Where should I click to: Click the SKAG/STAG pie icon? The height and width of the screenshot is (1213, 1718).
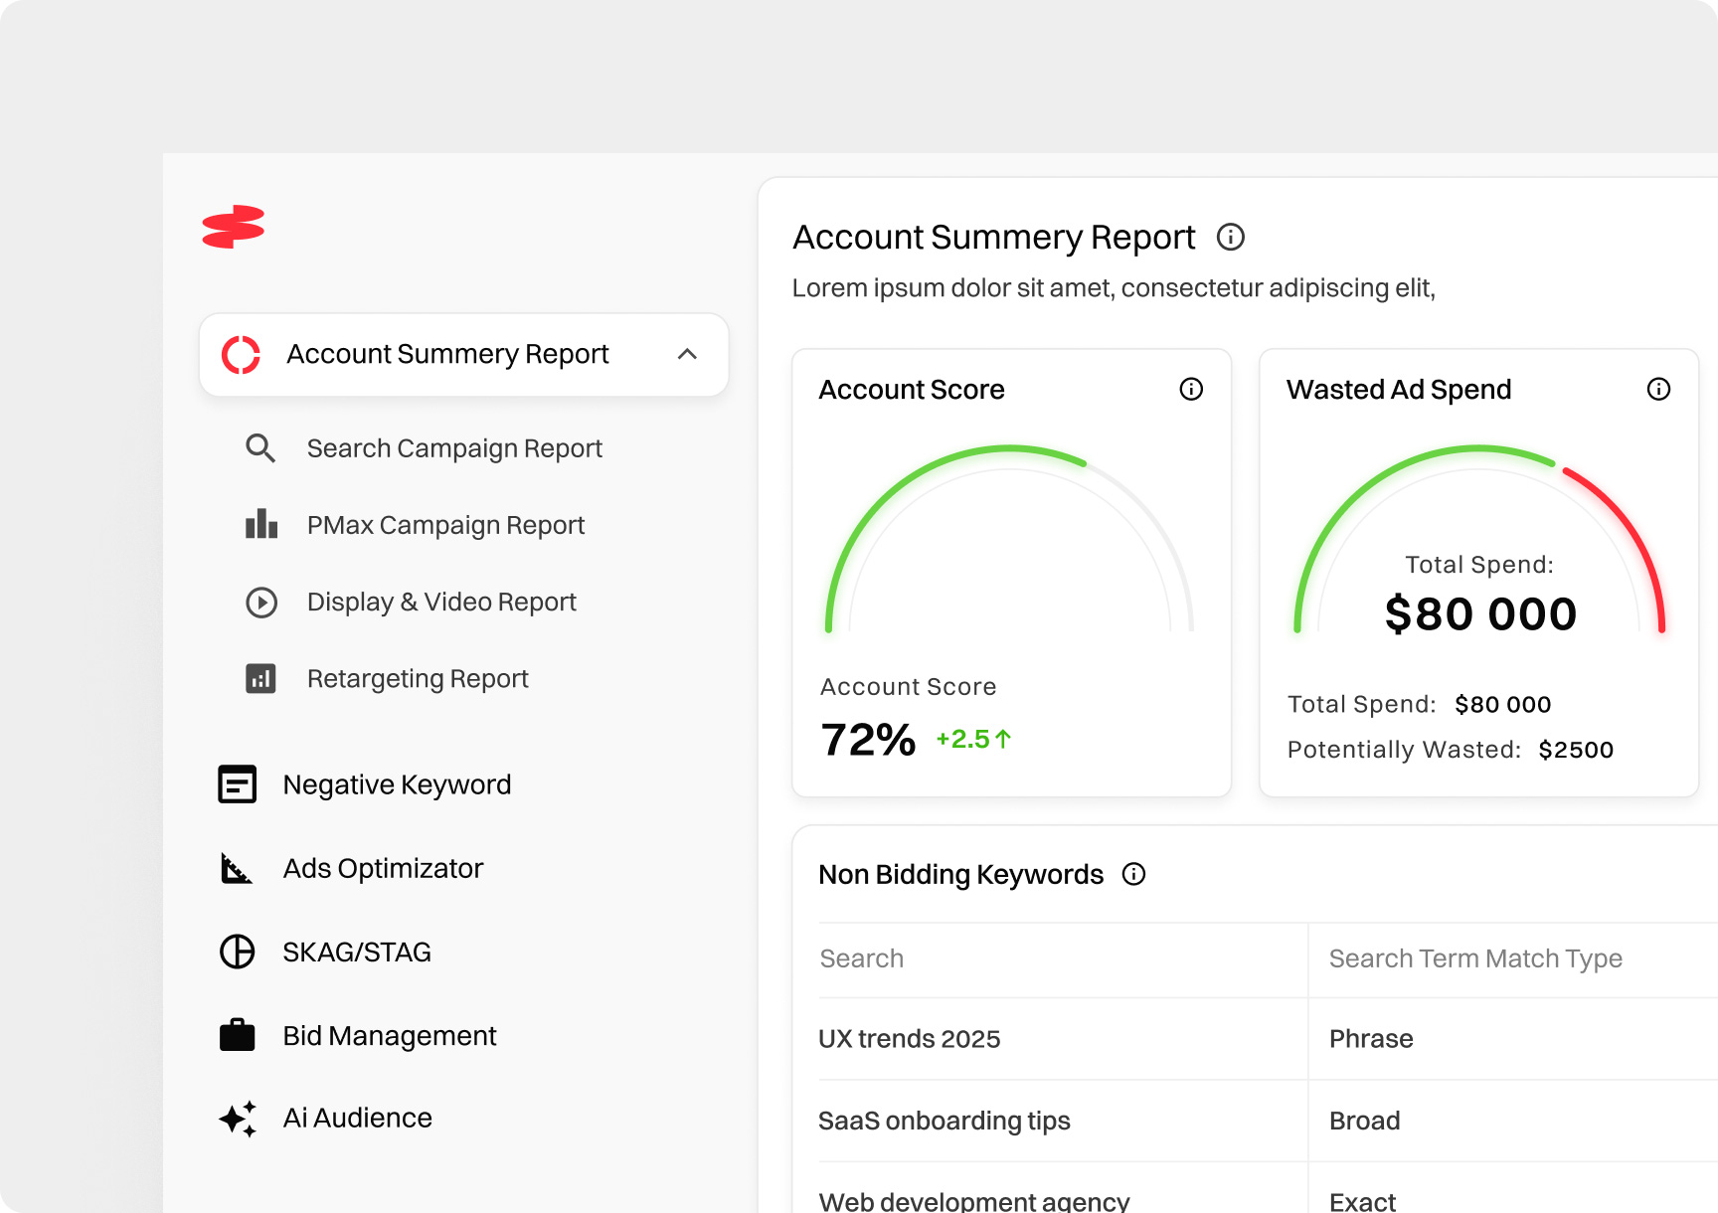pos(238,952)
